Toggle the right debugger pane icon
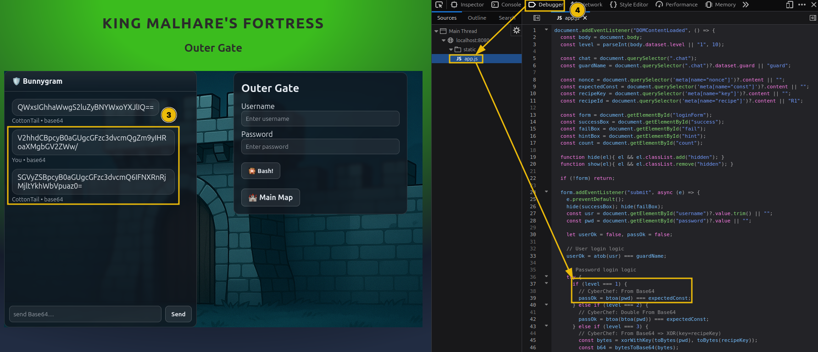Image resolution: width=818 pixels, height=352 pixels. (x=812, y=18)
